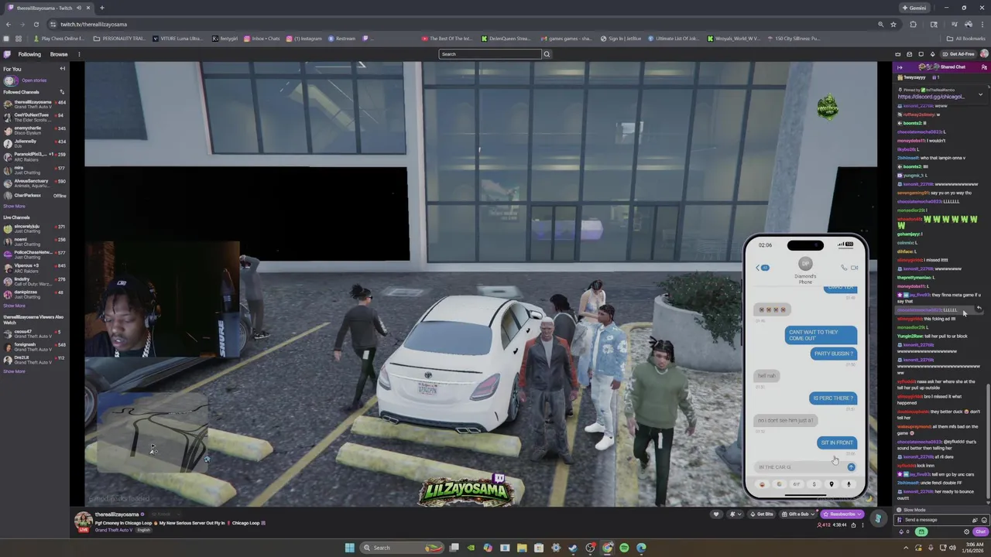Viewport: 991px width, 557px height.
Task: Open the three-dot menu beside Browse
Action: [79, 54]
